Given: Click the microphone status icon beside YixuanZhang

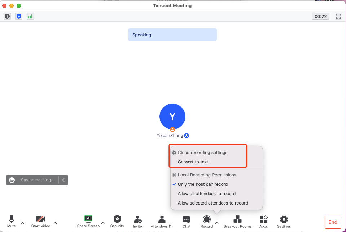Looking at the screenshot, I should coord(187,136).
